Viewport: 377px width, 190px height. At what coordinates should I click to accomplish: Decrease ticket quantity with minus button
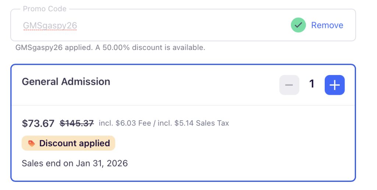[x=289, y=85]
